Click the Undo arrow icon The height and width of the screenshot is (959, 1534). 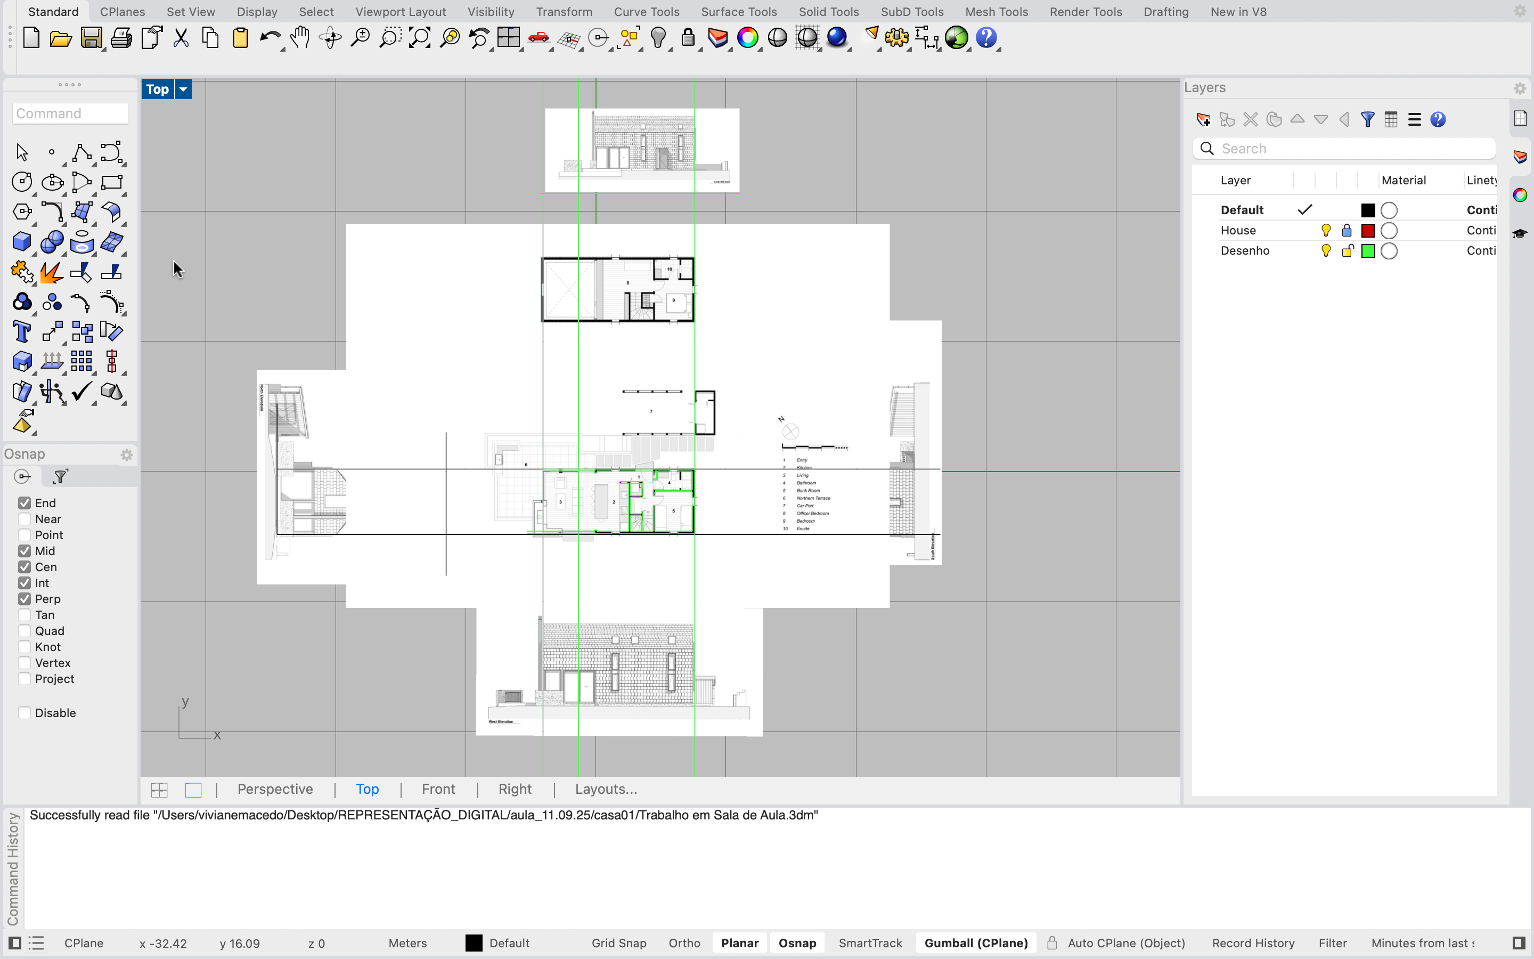tap(270, 38)
